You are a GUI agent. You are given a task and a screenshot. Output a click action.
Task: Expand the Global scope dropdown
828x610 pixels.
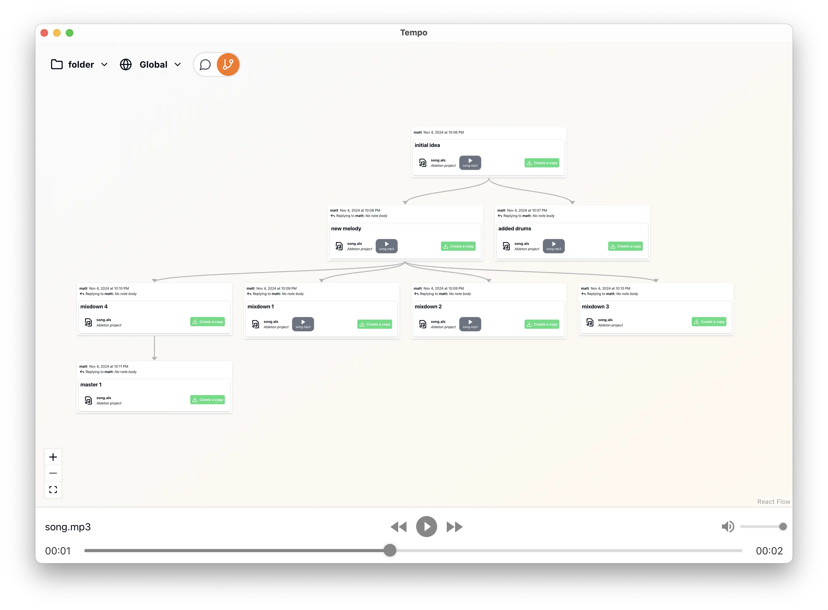(x=151, y=64)
